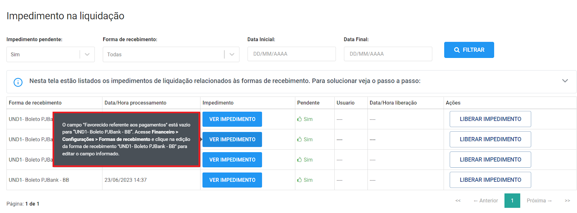Click the Data Inicial date field
The image size is (577, 213).
point(291,54)
